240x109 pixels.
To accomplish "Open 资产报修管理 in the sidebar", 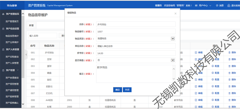I will [x=12, y=96].
